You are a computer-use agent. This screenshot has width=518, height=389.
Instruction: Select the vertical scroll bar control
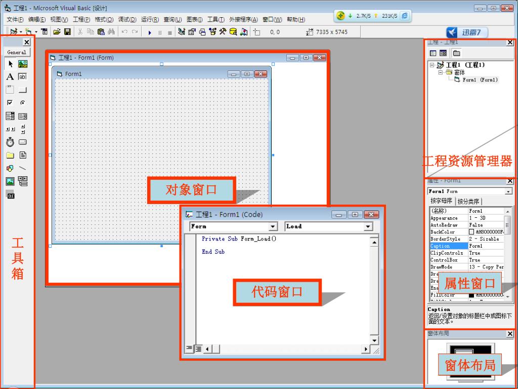(x=22, y=129)
